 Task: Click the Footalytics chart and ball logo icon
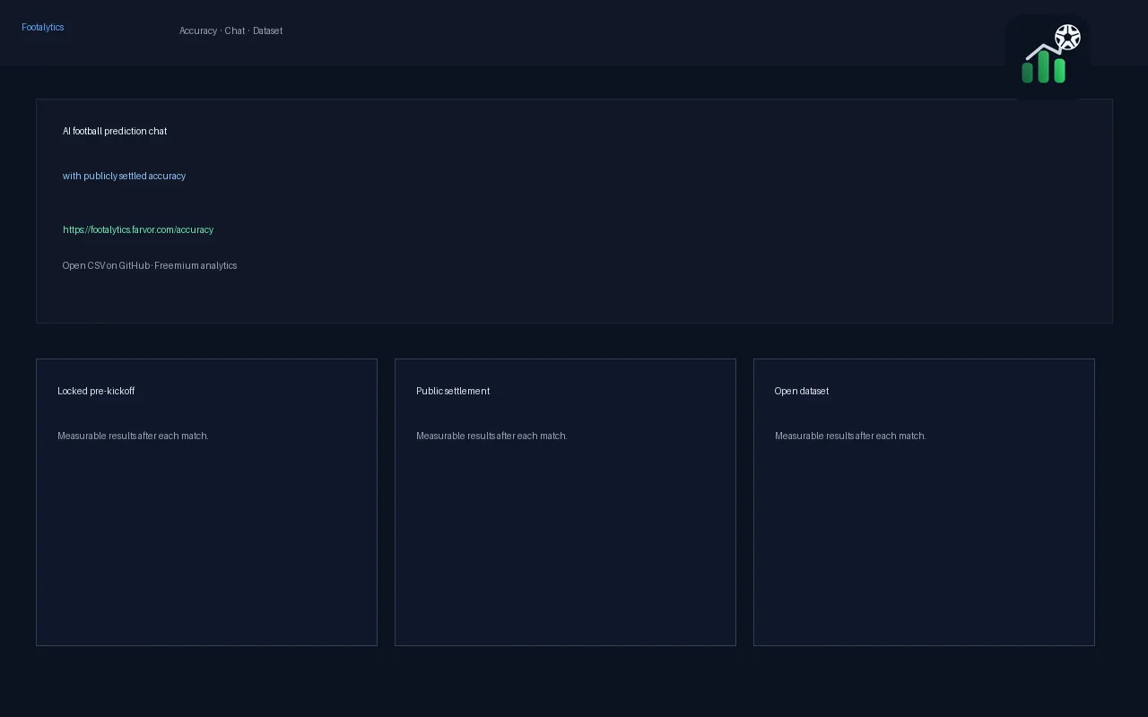point(1048,56)
